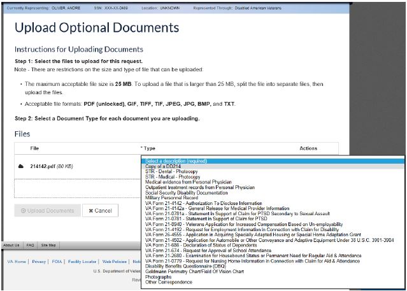Open the FAQ footer tab
407x291 pixels.
coord(30,245)
